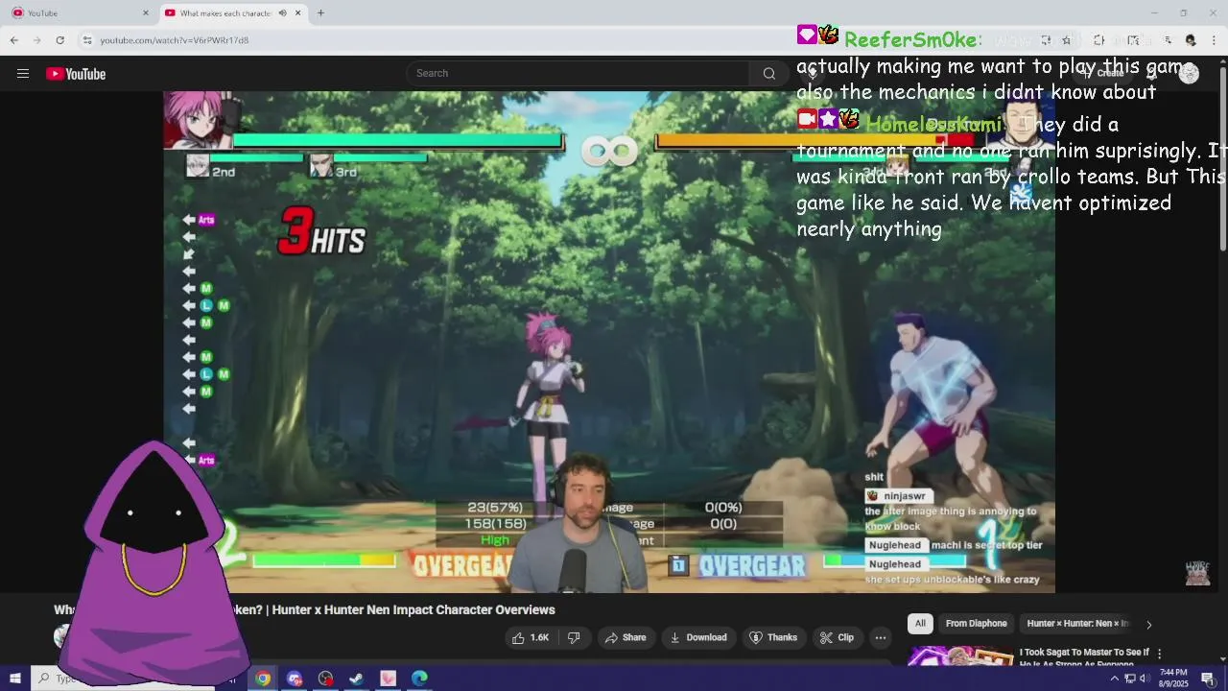Click the taskbar clock showing 7:44 PM

point(1173,679)
